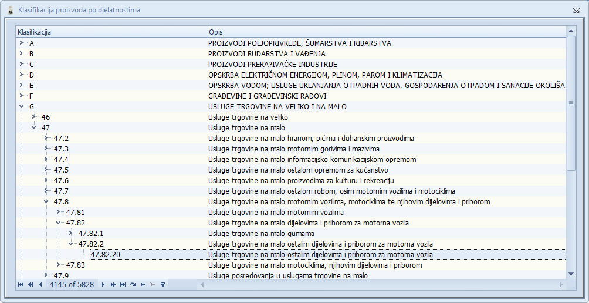Expand category A node

[22, 43]
